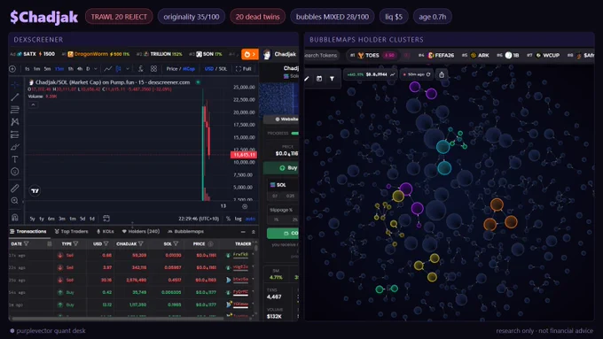Open the chart axis settings gear
This screenshot has height=339, width=603.
tap(245, 206)
